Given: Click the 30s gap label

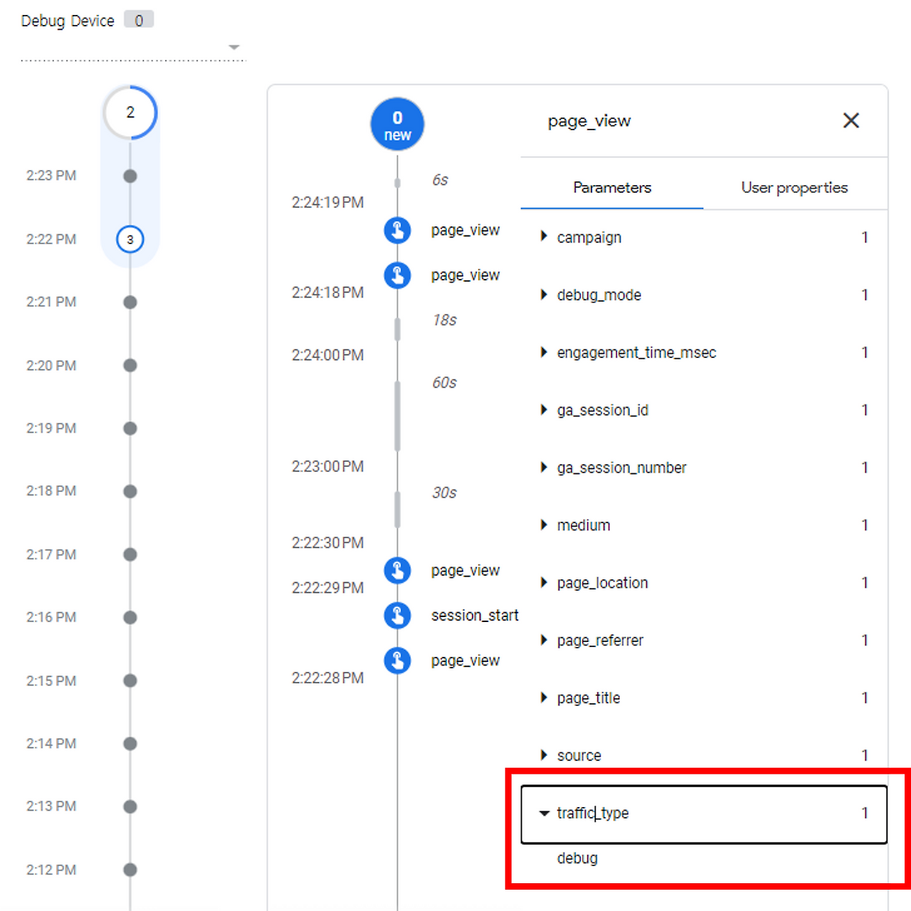Looking at the screenshot, I should [x=444, y=493].
